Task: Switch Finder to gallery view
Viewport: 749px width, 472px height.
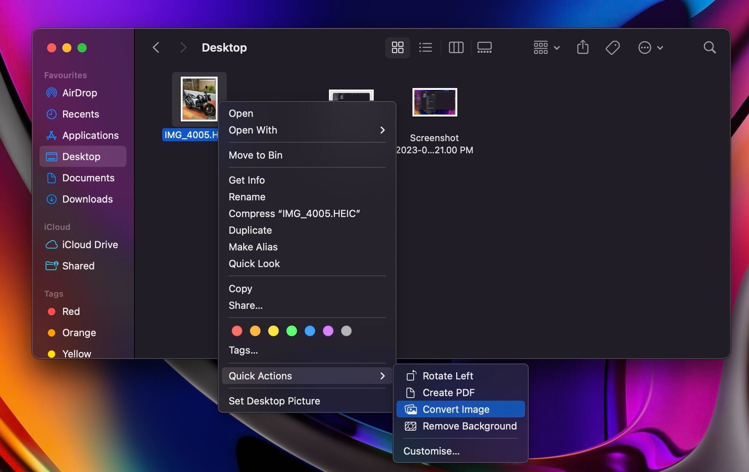Action: 484,47
